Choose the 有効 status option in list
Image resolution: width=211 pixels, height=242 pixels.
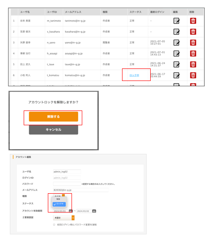coord(58,199)
